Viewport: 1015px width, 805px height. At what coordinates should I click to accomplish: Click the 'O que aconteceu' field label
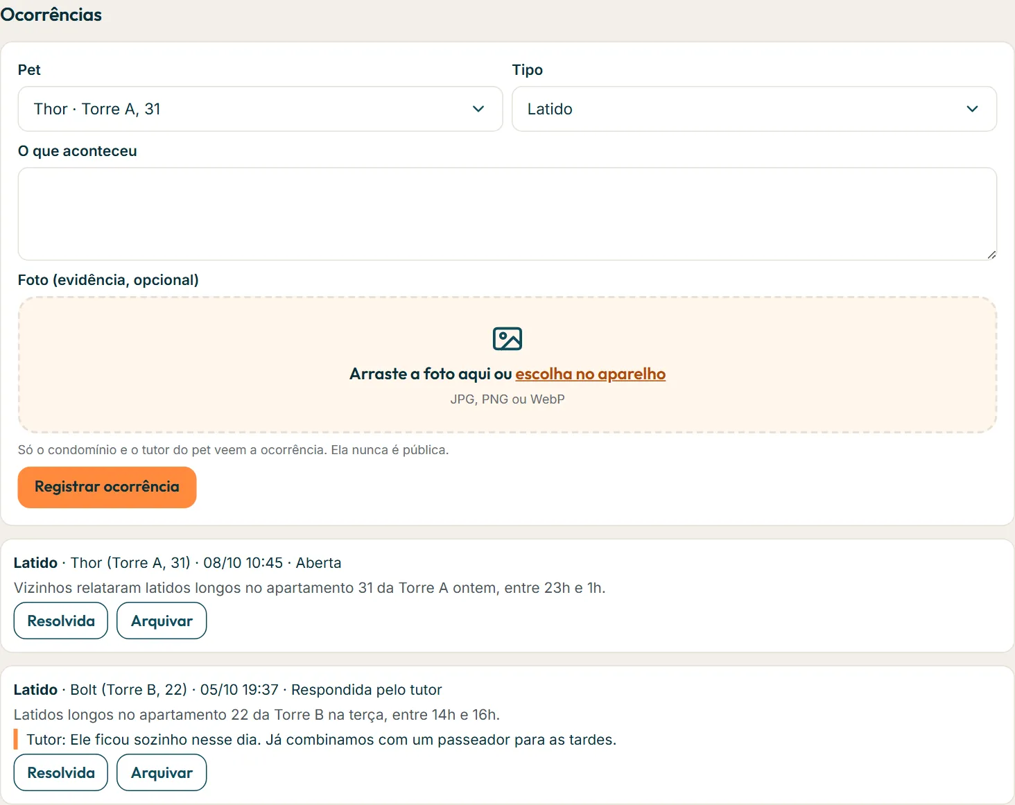pyautogui.click(x=78, y=151)
